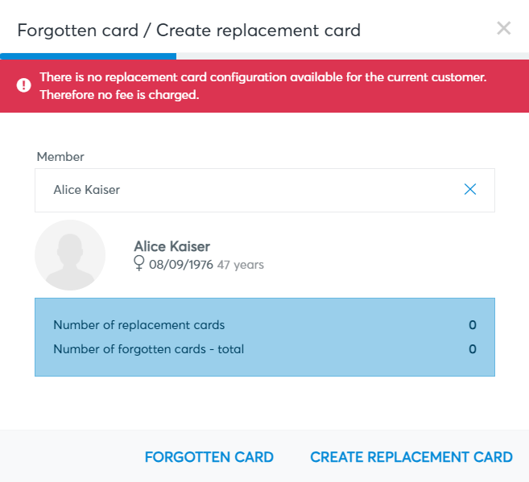Click the CREATE REPLACEMENT CARD button
The width and height of the screenshot is (529, 482).
tap(411, 457)
